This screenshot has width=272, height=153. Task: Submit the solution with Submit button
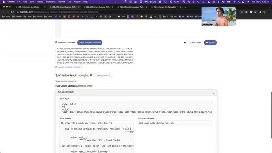[x=210, y=42]
